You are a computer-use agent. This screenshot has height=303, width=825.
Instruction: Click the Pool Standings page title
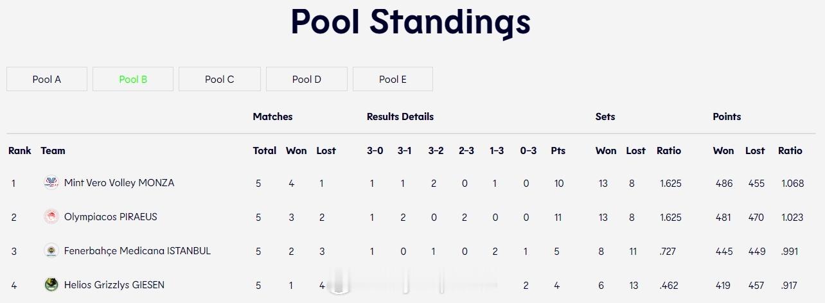[x=411, y=22]
